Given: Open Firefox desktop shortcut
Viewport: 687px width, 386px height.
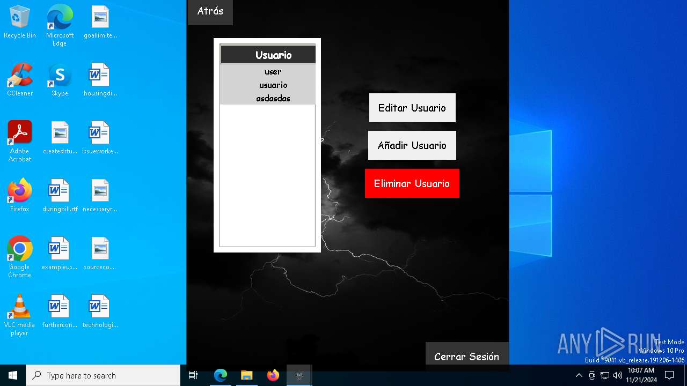Looking at the screenshot, I should tap(20, 196).
